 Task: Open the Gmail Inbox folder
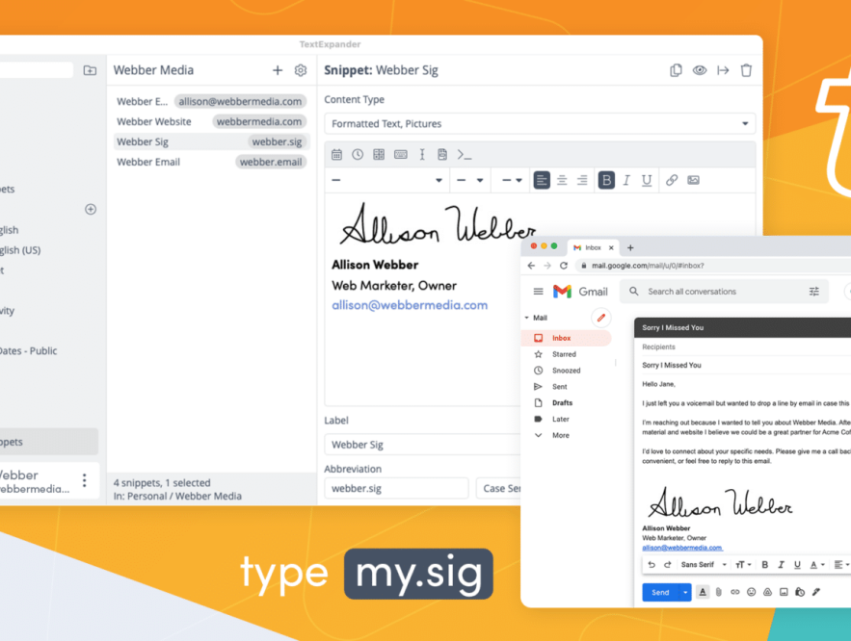[566, 338]
